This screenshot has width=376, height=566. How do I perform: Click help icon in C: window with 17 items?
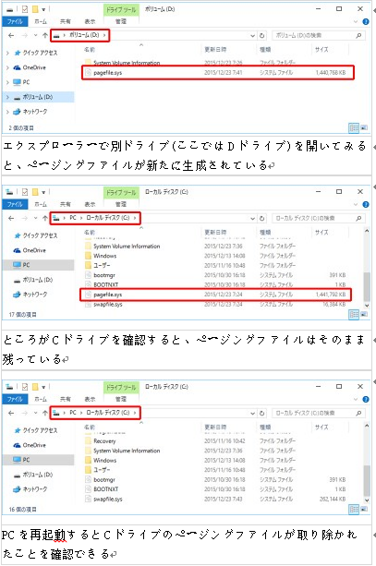pyautogui.click(x=366, y=205)
